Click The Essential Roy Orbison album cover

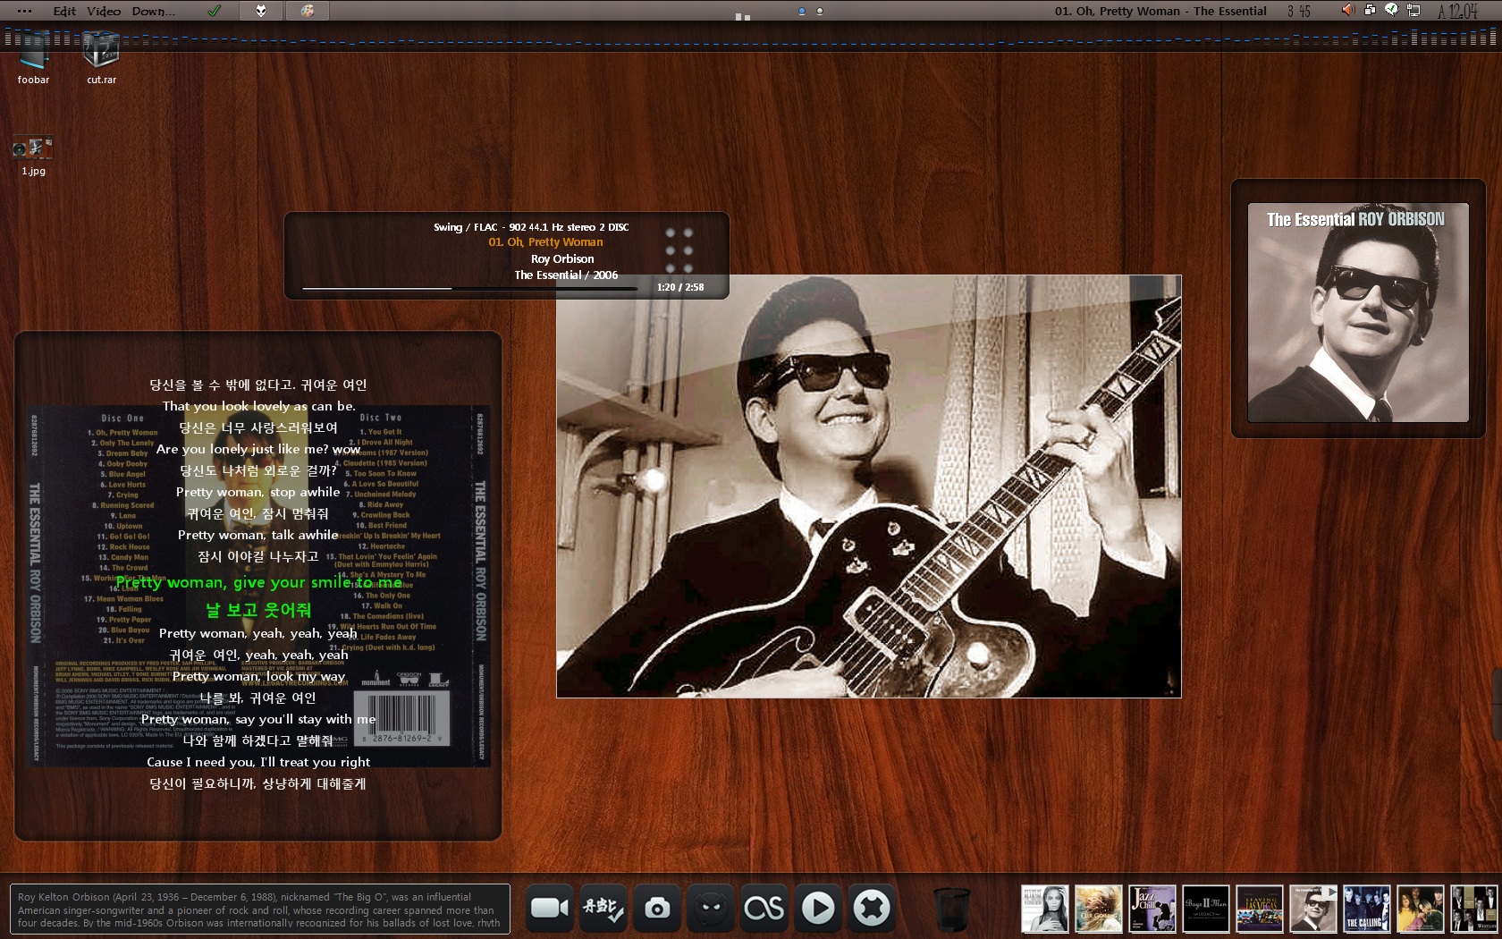[1358, 312]
